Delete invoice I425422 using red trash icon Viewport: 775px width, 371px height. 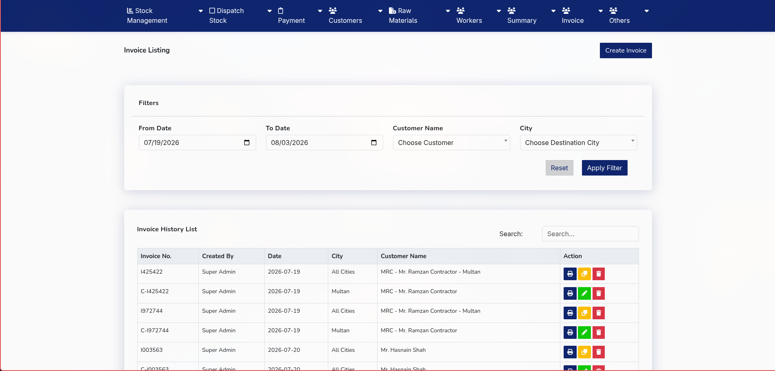click(598, 274)
